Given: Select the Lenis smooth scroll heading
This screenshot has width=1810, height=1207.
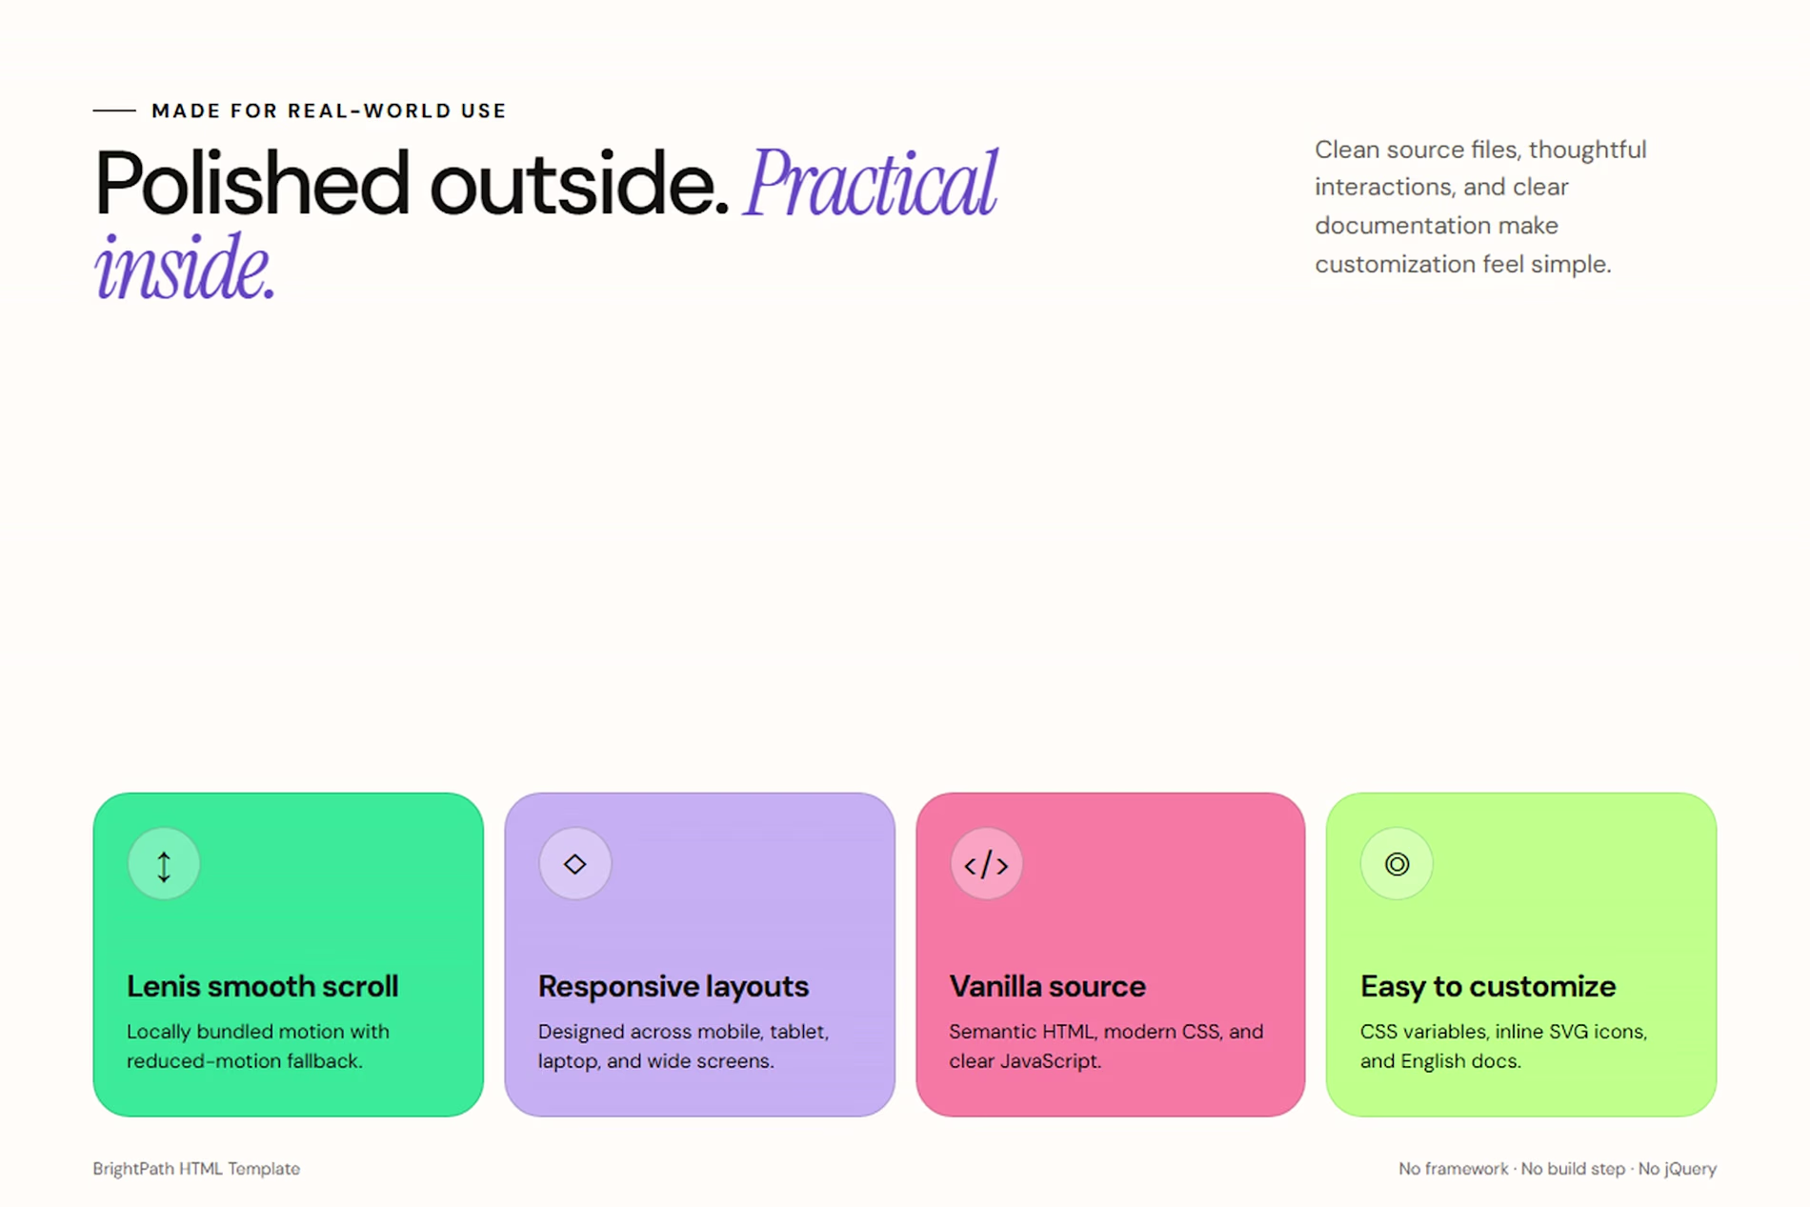Looking at the screenshot, I should point(263,986).
